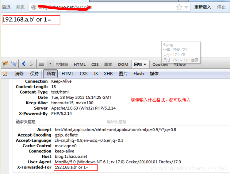Switch to the 控制台 panel tab
This screenshot has height=174, width=230.
62,64
